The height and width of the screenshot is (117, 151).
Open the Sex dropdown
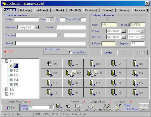tap(52, 19)
